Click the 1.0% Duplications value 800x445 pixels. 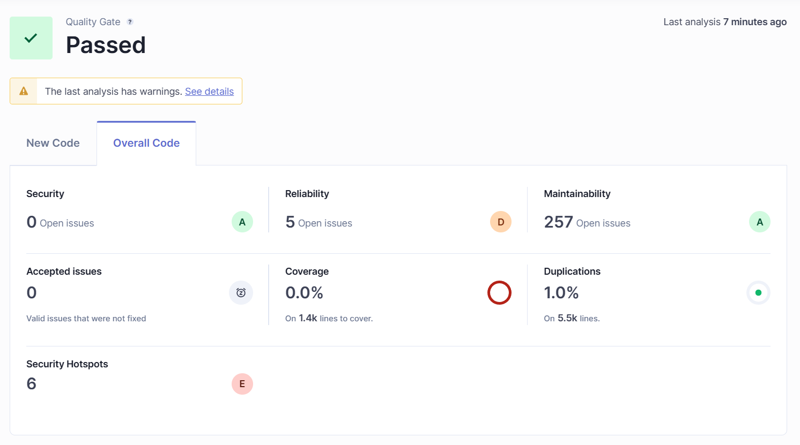point(561,293)
